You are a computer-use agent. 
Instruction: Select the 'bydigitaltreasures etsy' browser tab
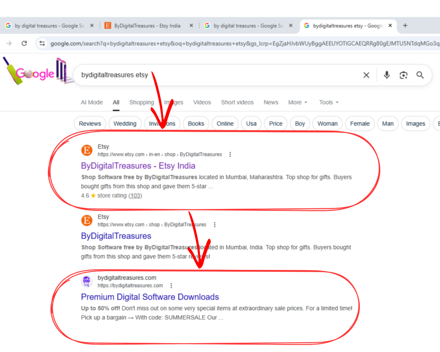click(x=348, y=26)
